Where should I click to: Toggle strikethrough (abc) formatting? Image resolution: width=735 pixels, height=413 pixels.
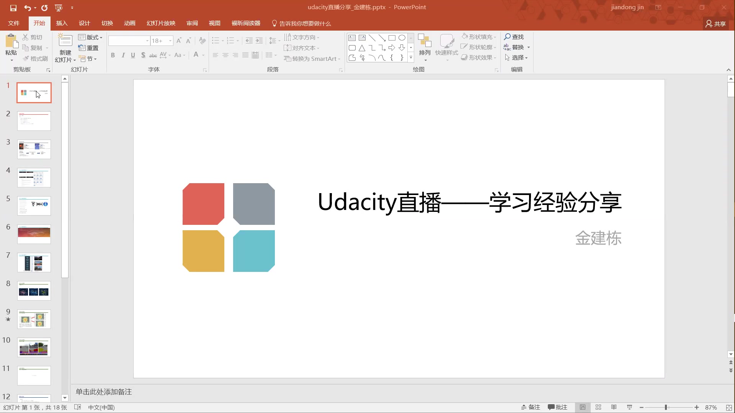point(153,55)
